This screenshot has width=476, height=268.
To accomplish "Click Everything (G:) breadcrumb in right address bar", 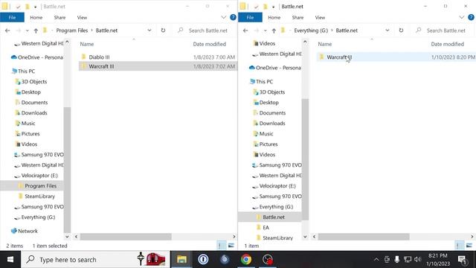I will [x=311, y=31].
